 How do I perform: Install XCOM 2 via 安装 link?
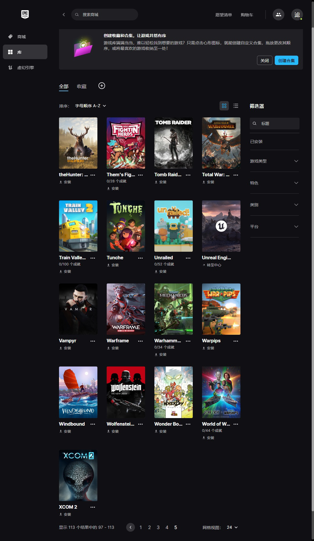65,514
